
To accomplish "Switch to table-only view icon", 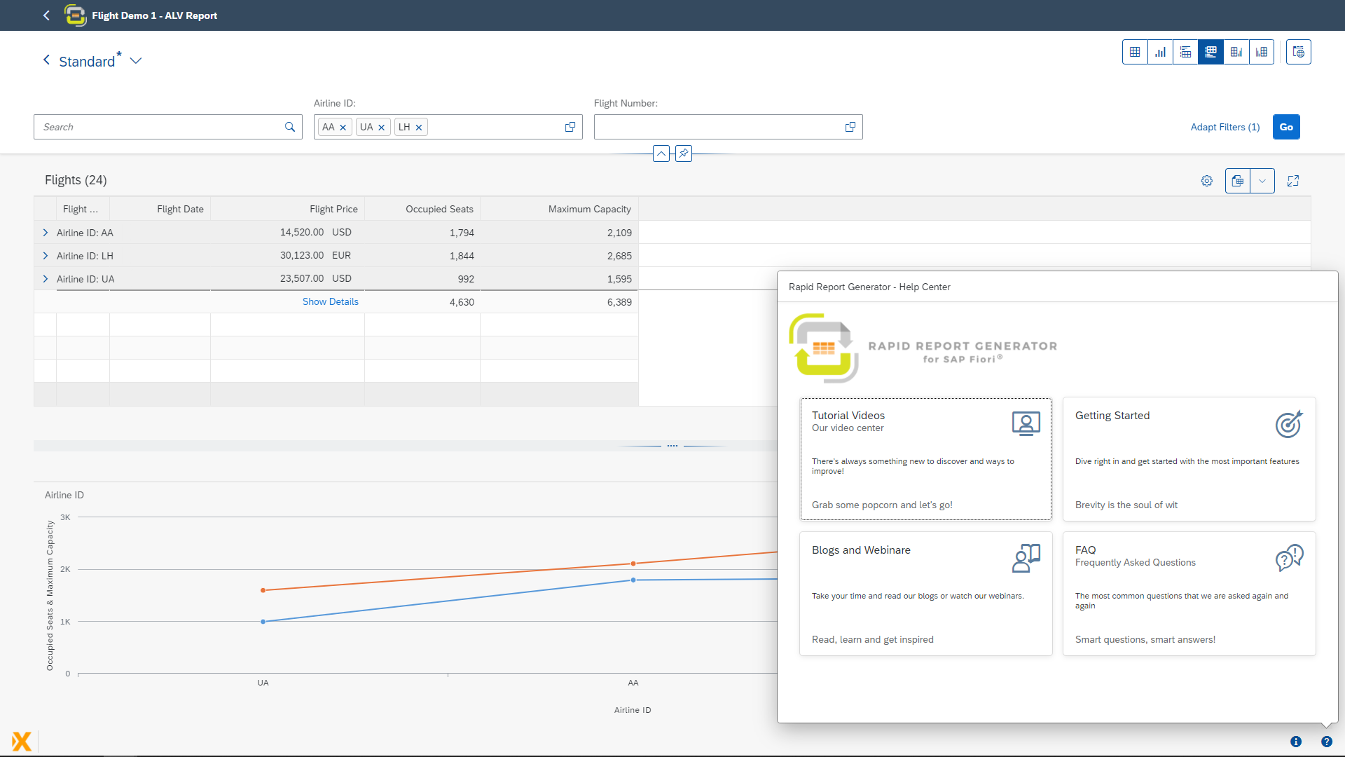I will pos(1135,52).
